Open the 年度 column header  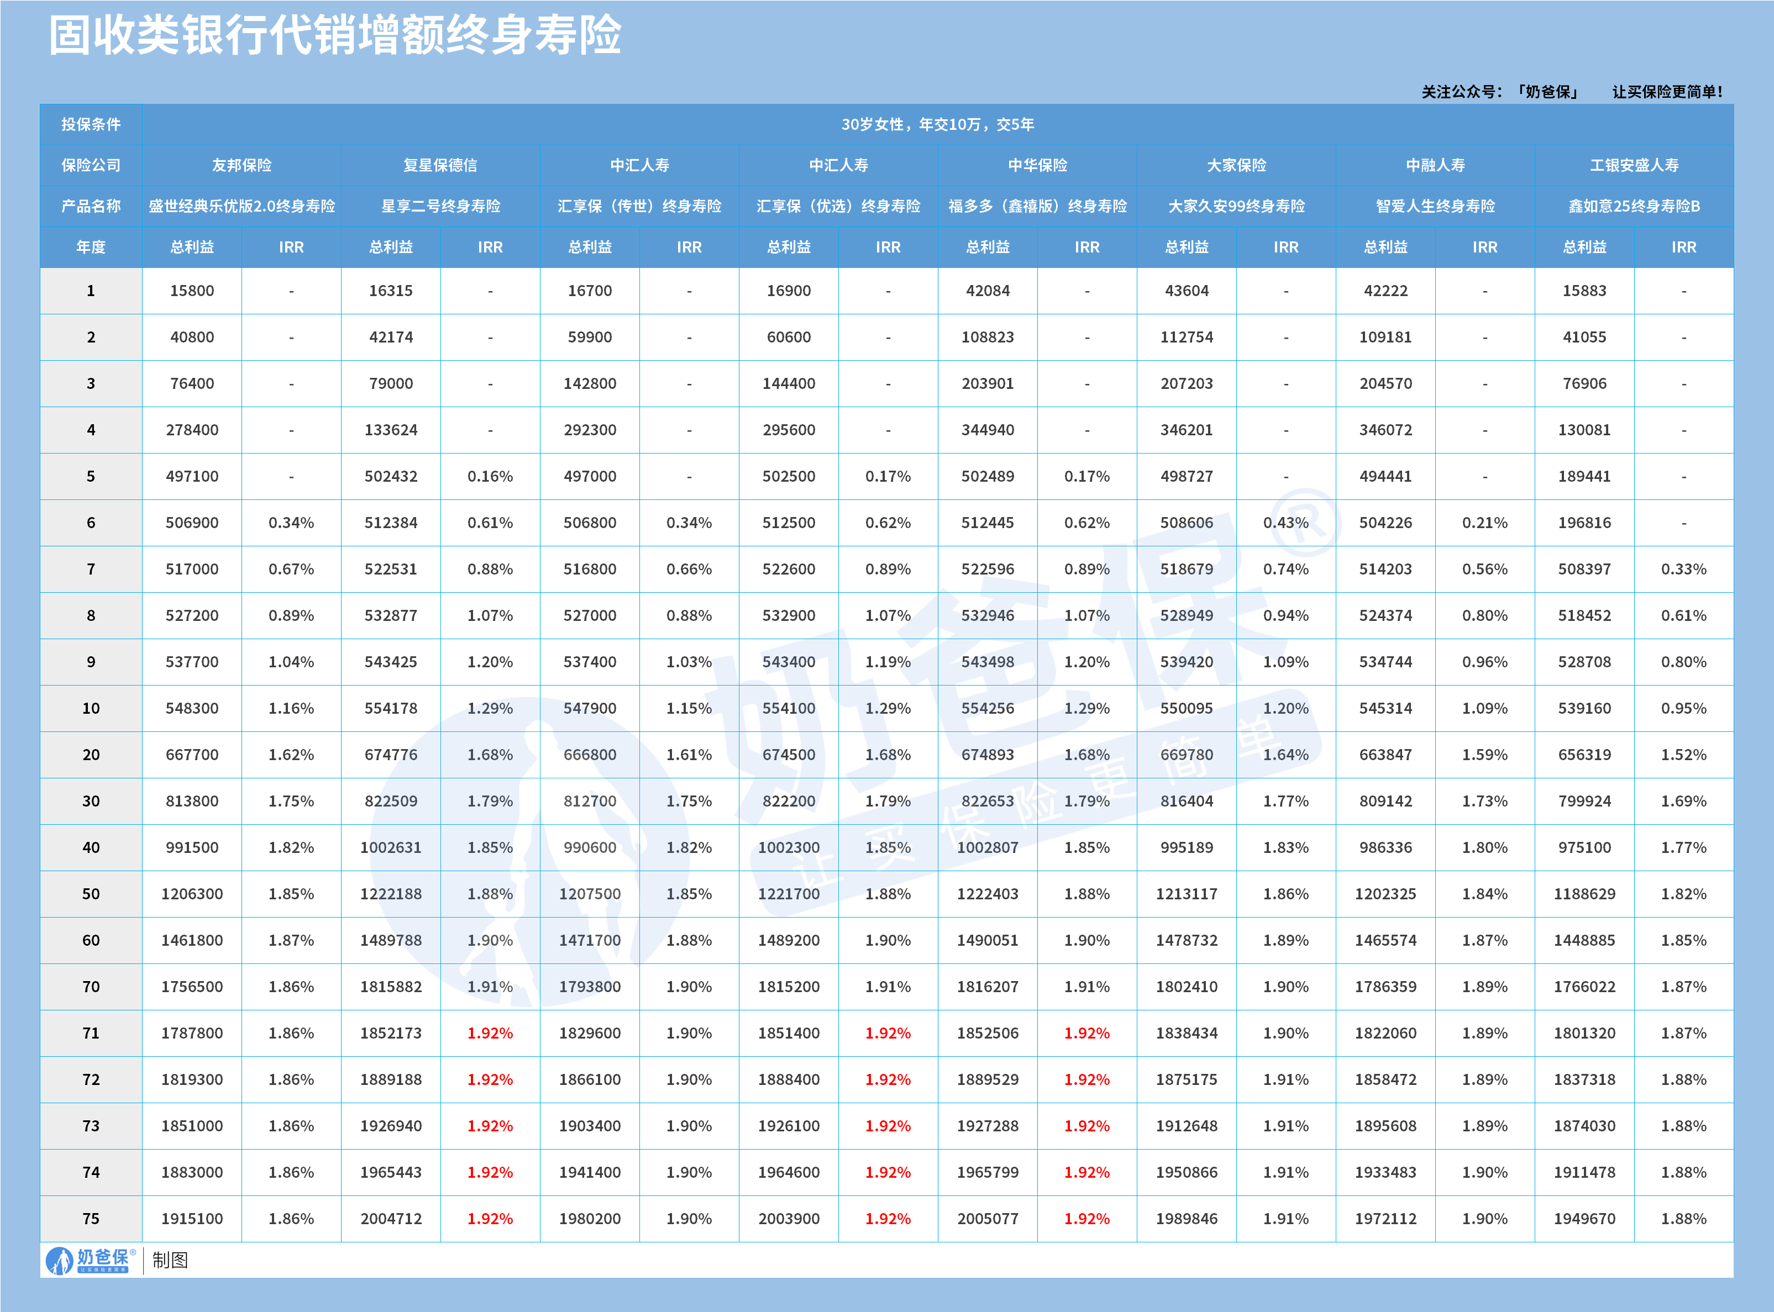click(91, 247)
